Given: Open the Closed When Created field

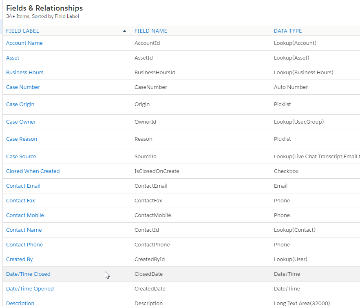Looking at the screenshot, I should coord(33,171).
